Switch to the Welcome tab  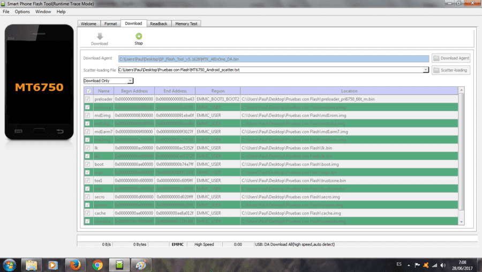coord(88,24)
